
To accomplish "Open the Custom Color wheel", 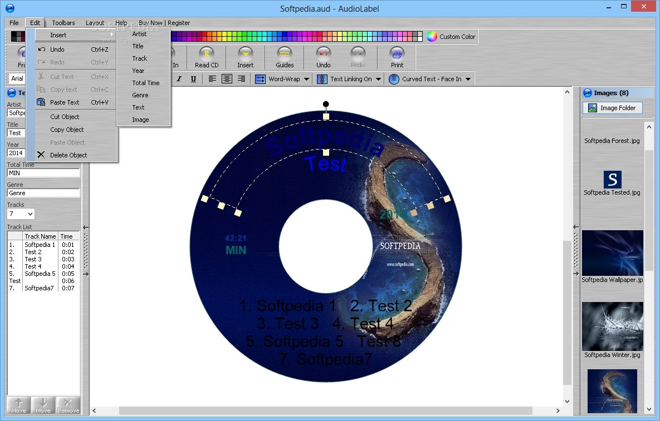I will (432, 37).
